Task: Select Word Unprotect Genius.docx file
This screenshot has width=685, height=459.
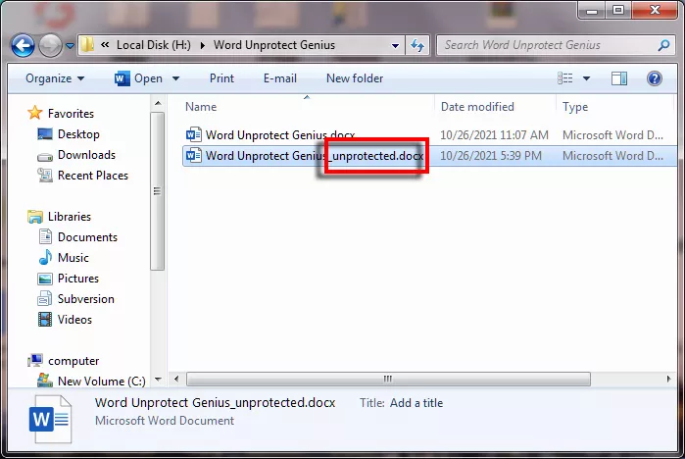Action: (280, 135)
